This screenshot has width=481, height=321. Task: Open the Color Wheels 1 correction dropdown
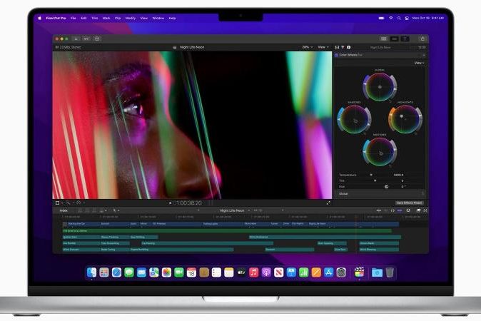pos(349,55)
